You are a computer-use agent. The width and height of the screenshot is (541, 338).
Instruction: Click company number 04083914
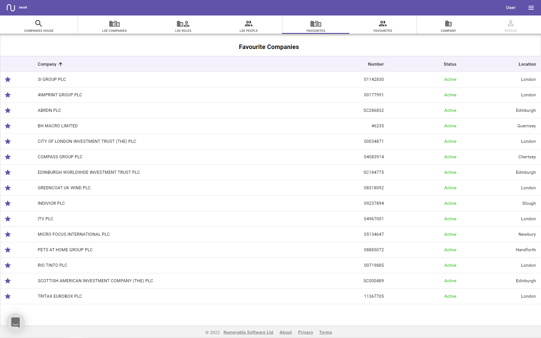click(x=374, y=157)
